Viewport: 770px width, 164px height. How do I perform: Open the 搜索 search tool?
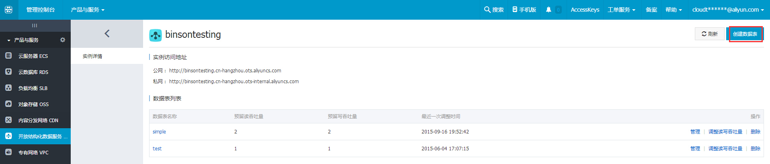pos(494,10)
